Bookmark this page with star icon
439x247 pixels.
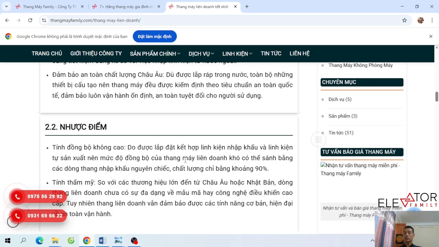404,20
